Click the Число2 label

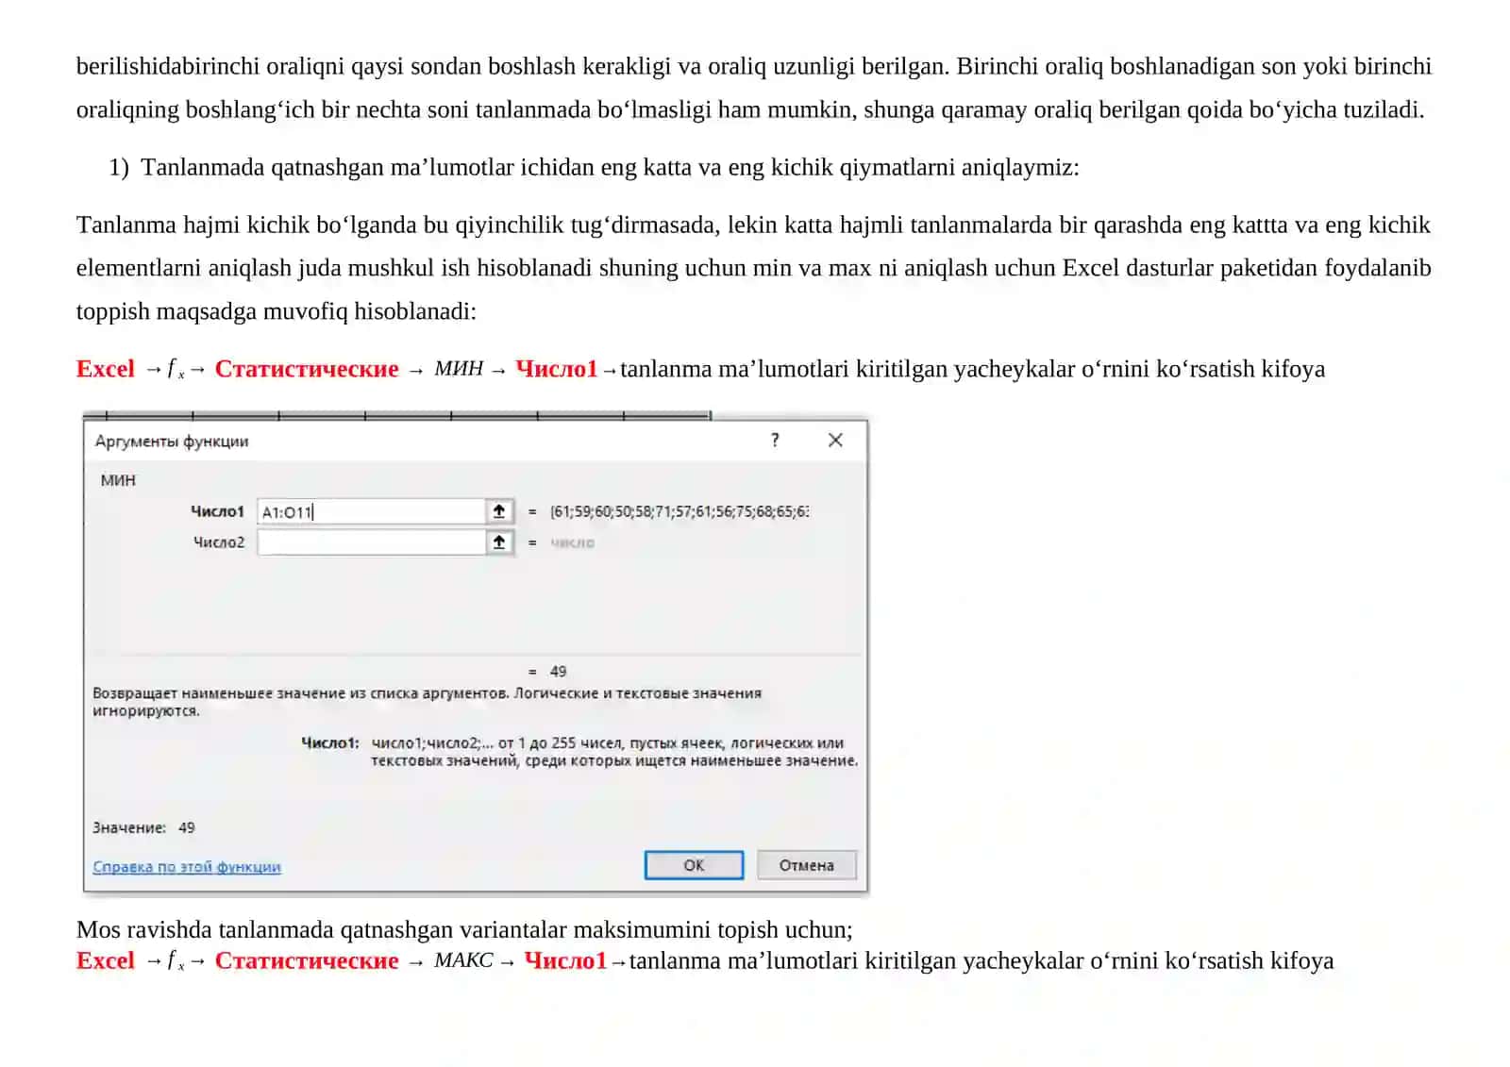click(219, 542)
